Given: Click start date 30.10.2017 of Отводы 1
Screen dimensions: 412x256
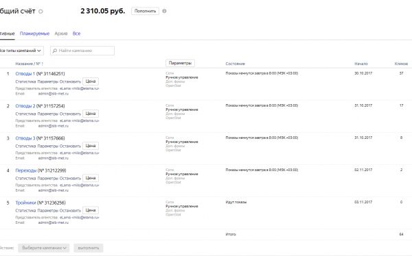Looking at the screenshot, I should [x=363, y=73].
